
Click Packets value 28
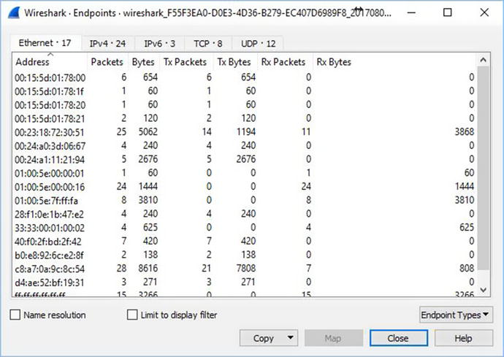click(121, 269)
